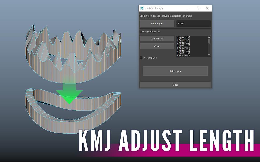Click the scrollbar down arrow of vertex list
Image resolution: width=260 pixels, height=162 pixels.
(x=209, y=55)
